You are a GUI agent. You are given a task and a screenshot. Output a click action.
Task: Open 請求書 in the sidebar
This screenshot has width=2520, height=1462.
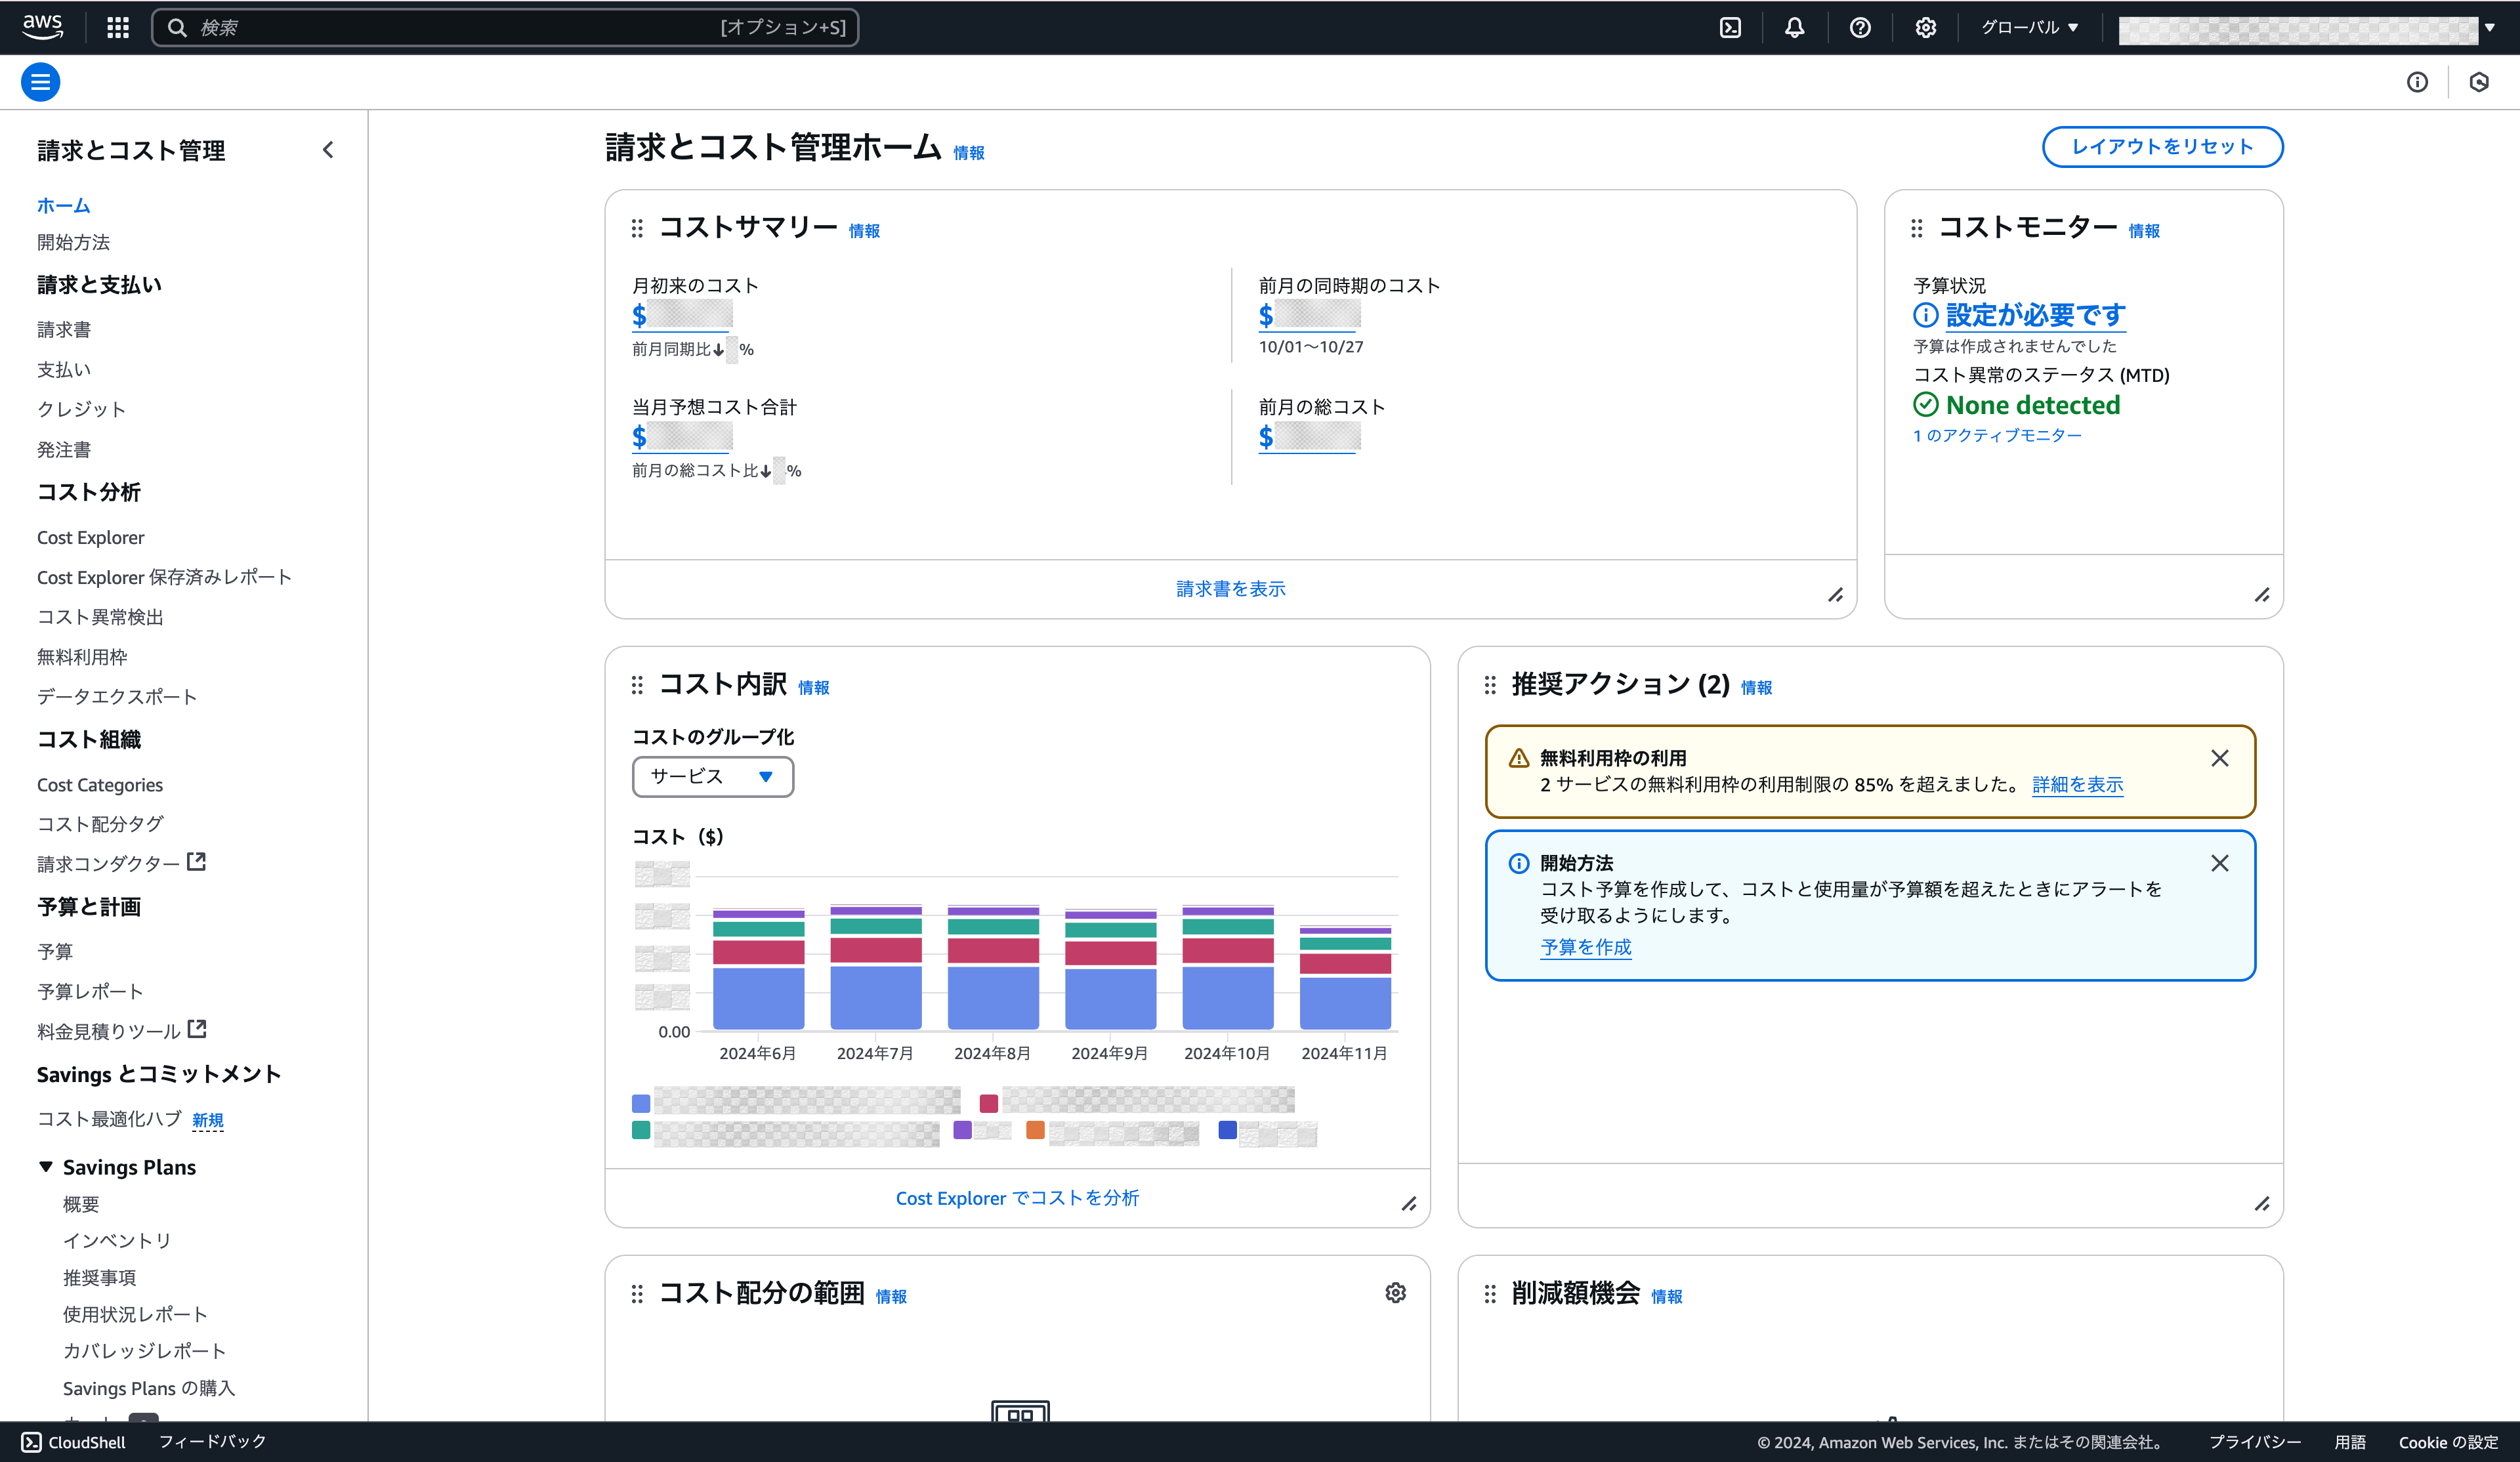coord(64,329)
